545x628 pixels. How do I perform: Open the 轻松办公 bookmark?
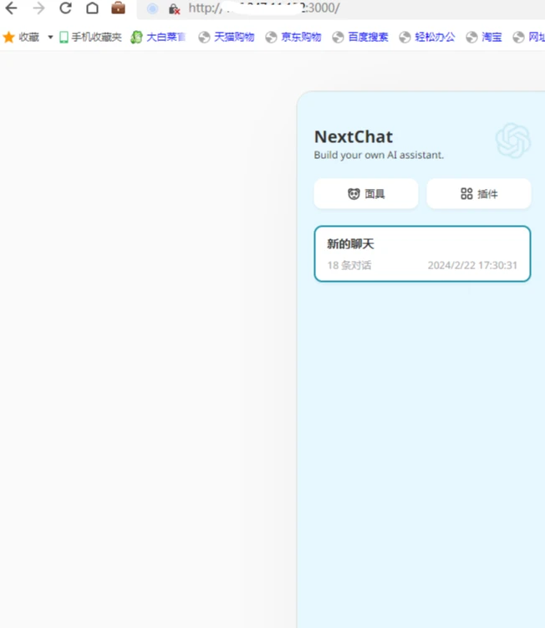coord(428,38)
